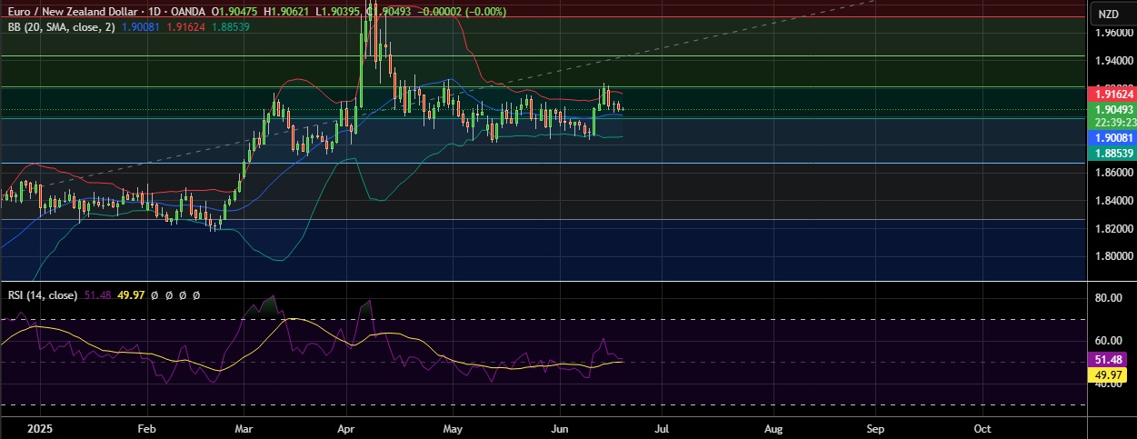Screen dimensions: 1137x439
Task: Click the 1.84000 price scale label
Action: 1113,200
